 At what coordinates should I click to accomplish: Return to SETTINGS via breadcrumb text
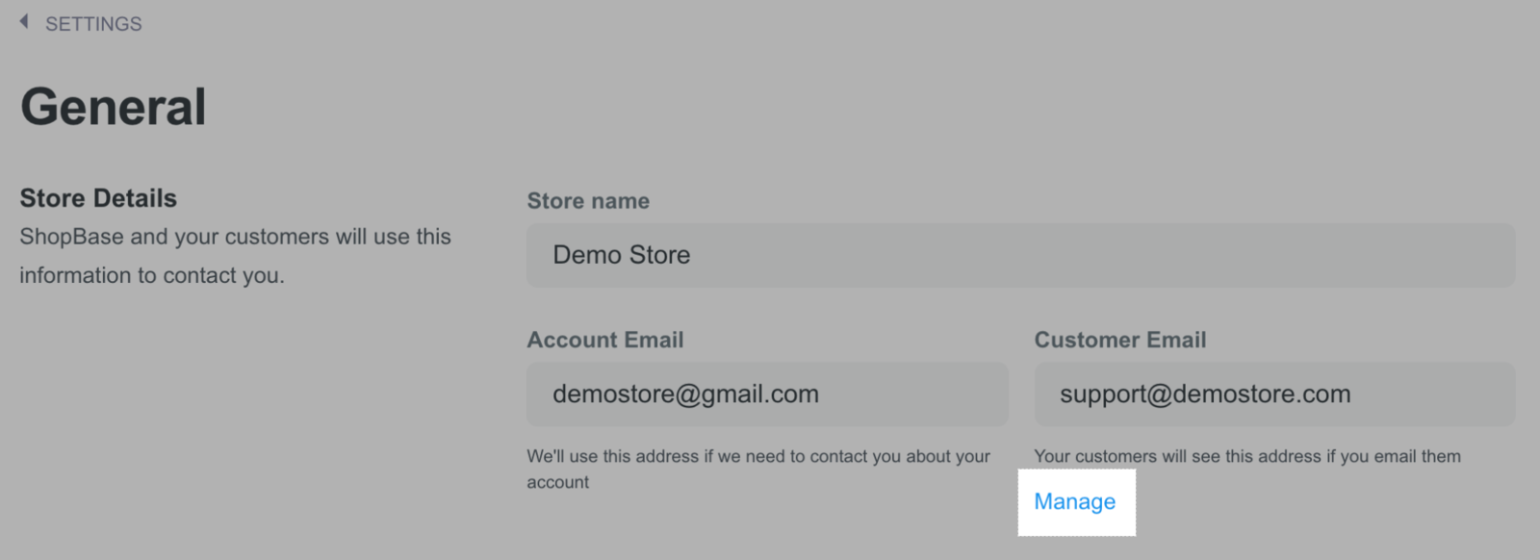coord(93,24)
